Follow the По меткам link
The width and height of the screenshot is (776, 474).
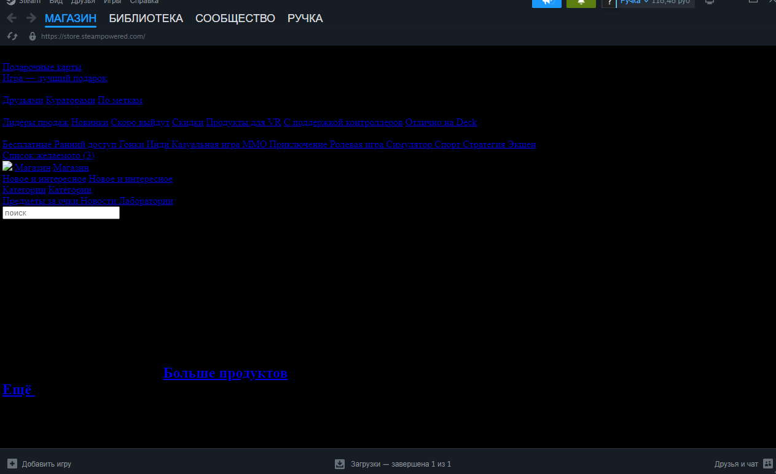coord(120,100)
